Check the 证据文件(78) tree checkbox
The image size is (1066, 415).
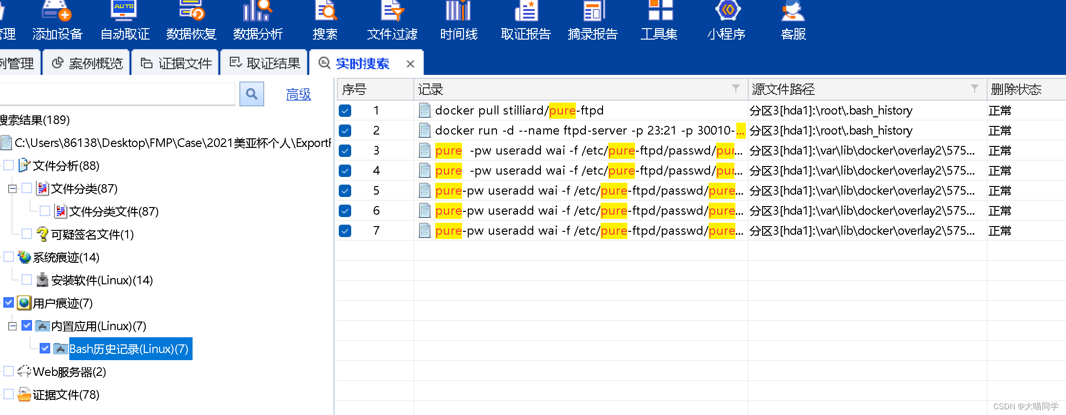pyautogui.click(x=9, y=394)
